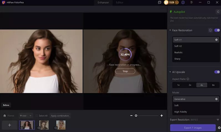Select the Sharp face model

pyautogui.click(x=196, y=59)
